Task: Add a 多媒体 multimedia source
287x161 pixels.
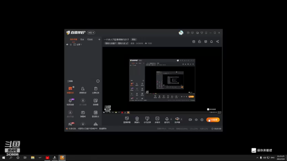Action: tap(157, 120)
